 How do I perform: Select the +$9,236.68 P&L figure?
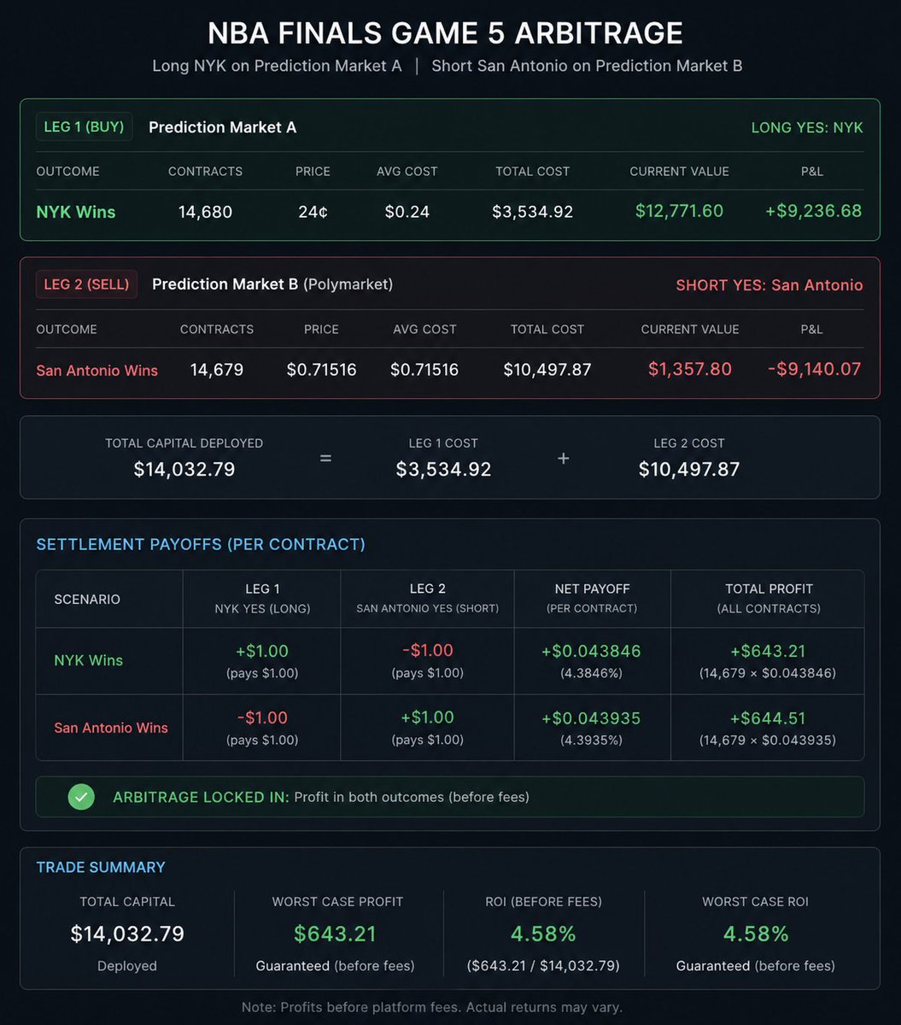tap(812, 211)
